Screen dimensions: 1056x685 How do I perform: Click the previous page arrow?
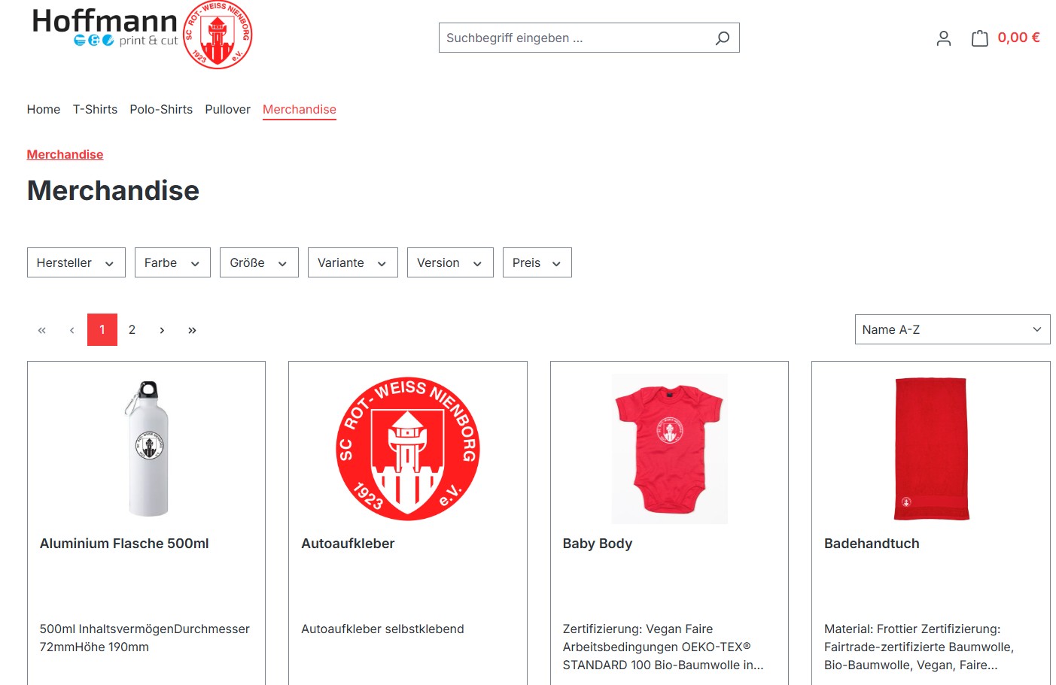tap(72, 330)
